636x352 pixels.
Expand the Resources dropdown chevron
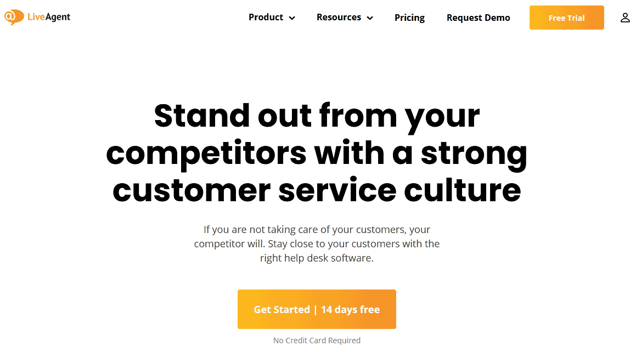click(x=370, y=18)
